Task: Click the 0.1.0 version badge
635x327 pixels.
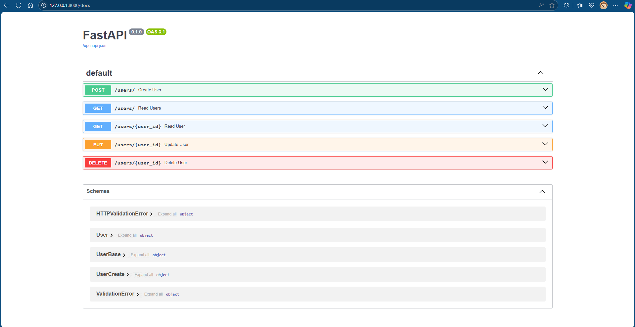Action: click(136, 32)
